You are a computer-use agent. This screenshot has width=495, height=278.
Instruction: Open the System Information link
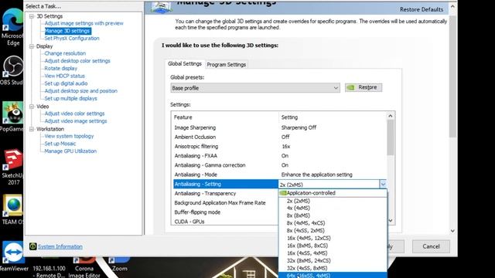point(60,246)
